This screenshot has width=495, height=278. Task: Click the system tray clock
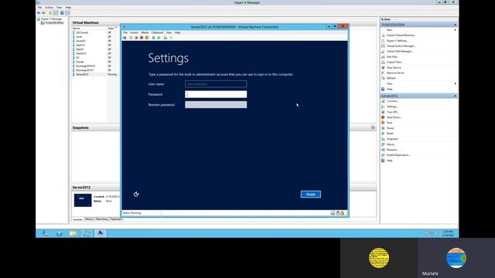pyautogui.click(x=448, y=233)
